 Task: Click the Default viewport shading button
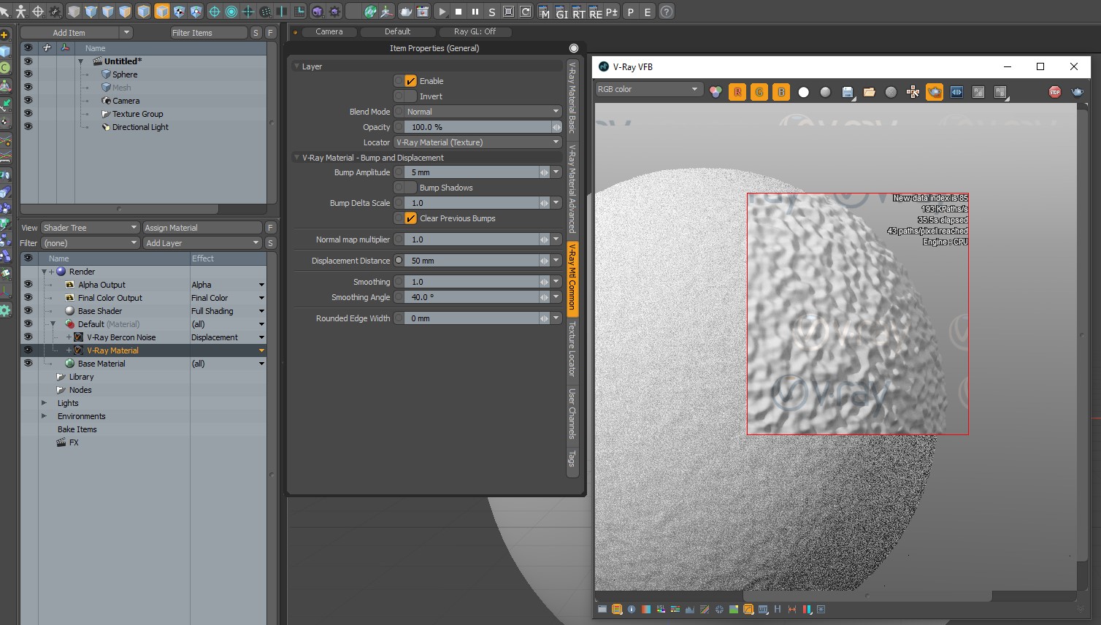[x=398, y=31]
